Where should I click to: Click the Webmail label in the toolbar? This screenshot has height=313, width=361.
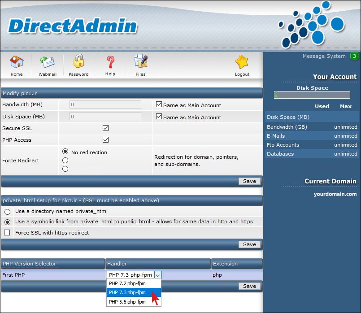pyautogui.click(x=48, y=74)
